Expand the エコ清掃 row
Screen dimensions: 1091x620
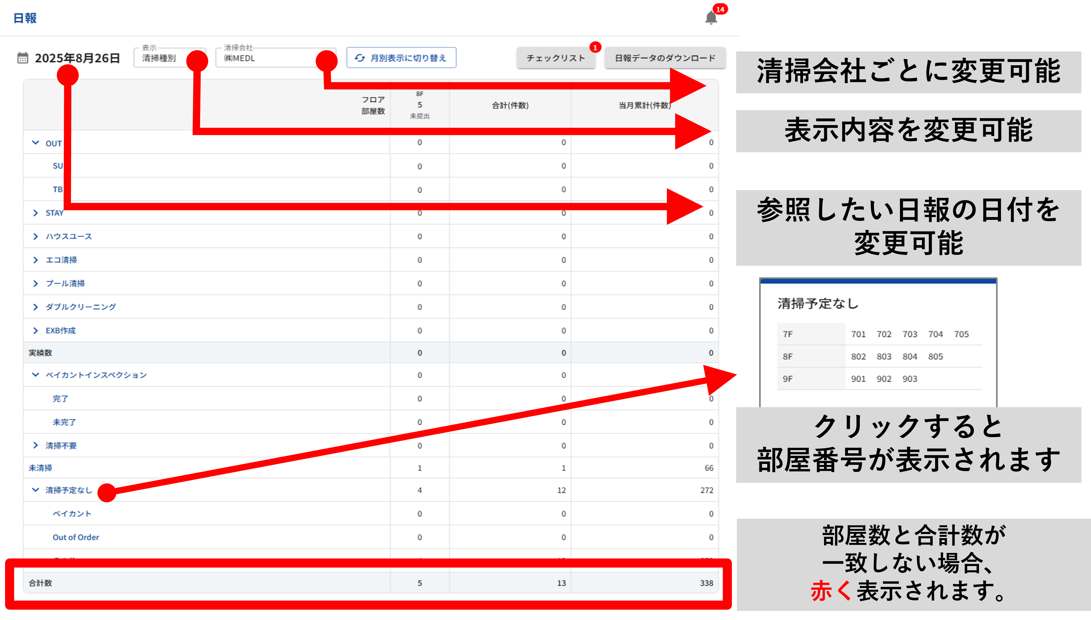pos(35,260)
